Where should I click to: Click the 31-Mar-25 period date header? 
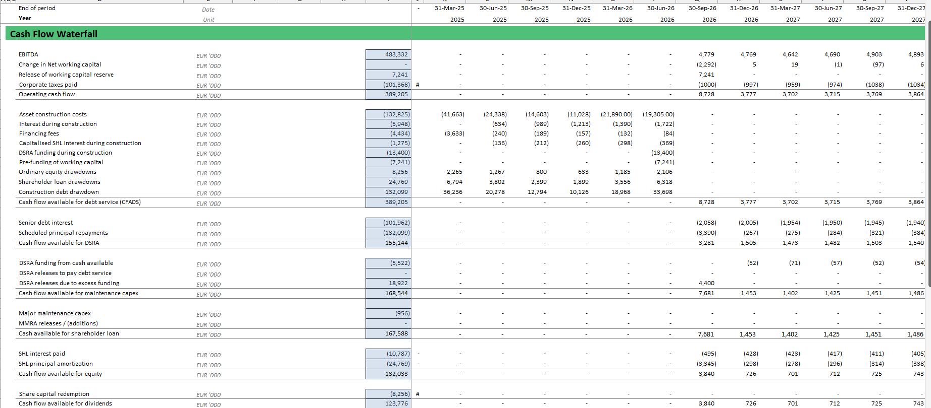click(x=449, y=8)
